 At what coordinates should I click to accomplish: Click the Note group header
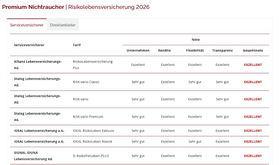click(196, 40)
